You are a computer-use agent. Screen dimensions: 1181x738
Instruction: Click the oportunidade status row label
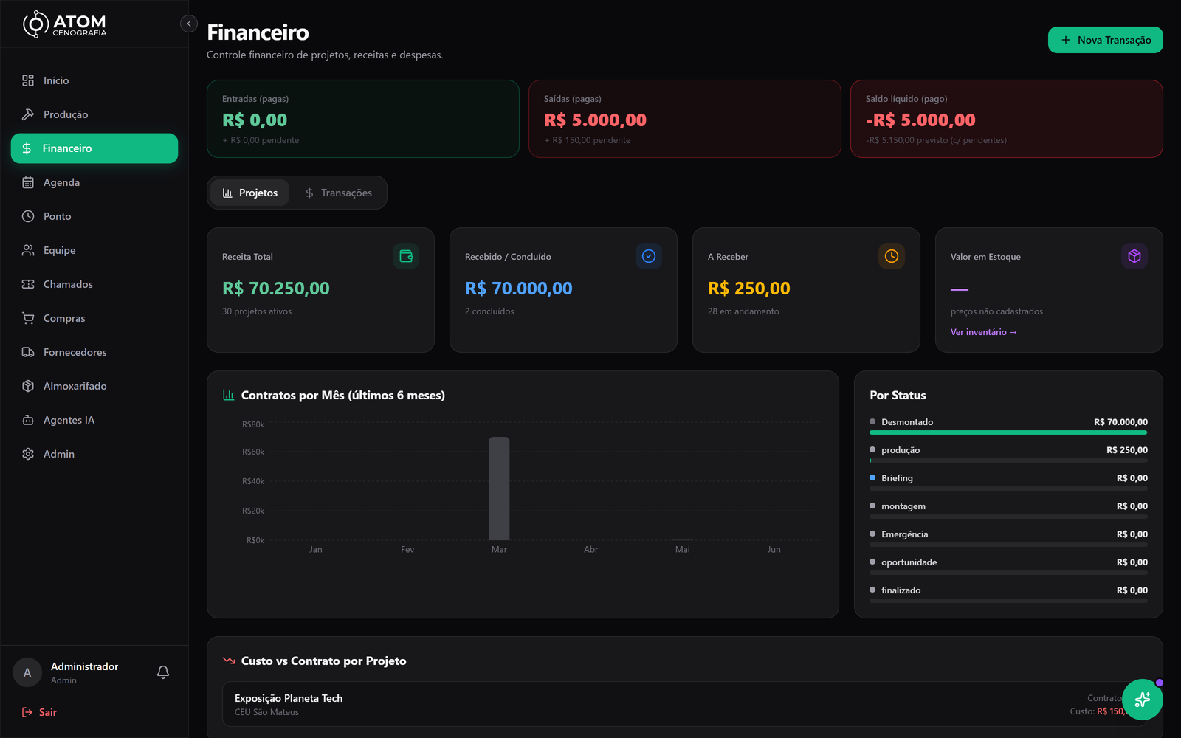coord(909,562)
